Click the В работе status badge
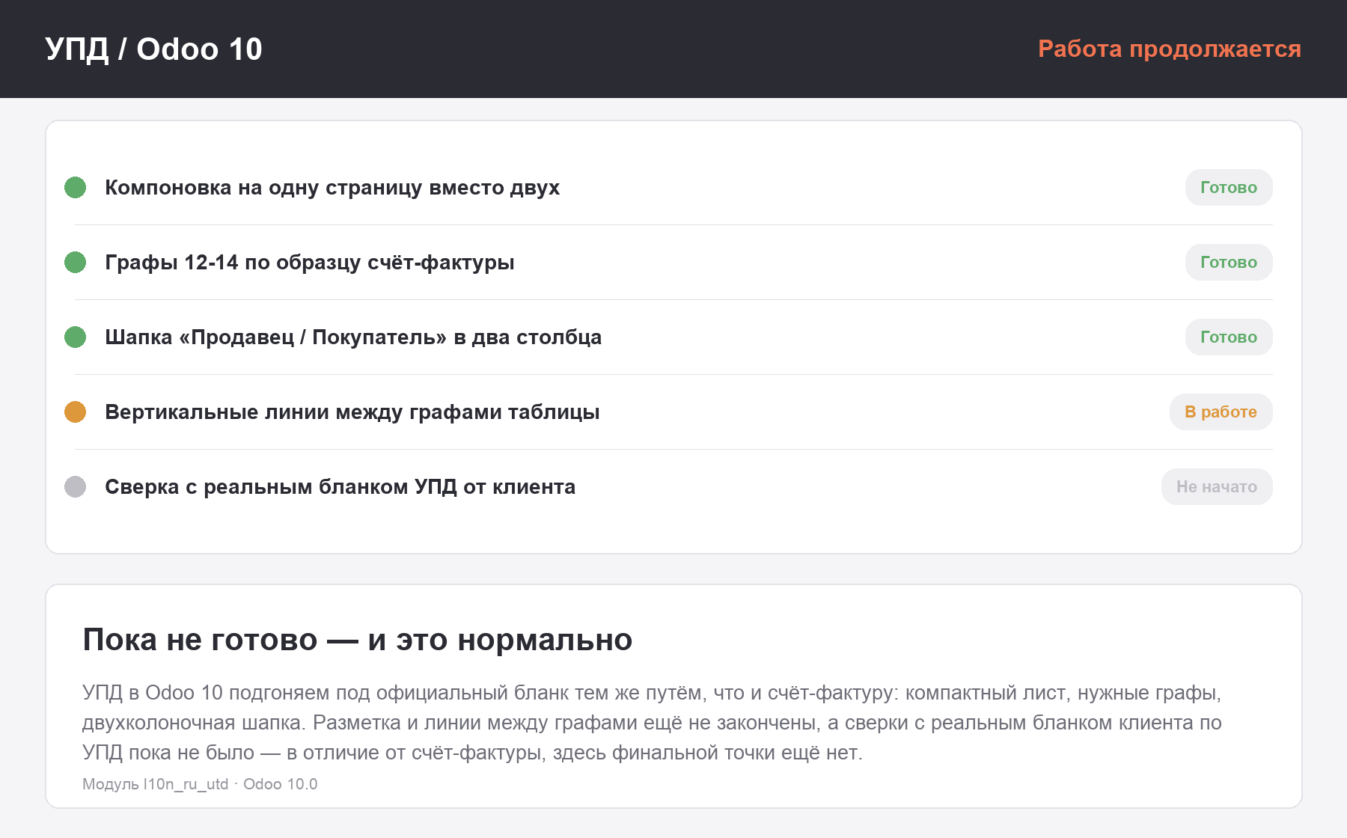 pyautogui.click(x=1221, y=412)
